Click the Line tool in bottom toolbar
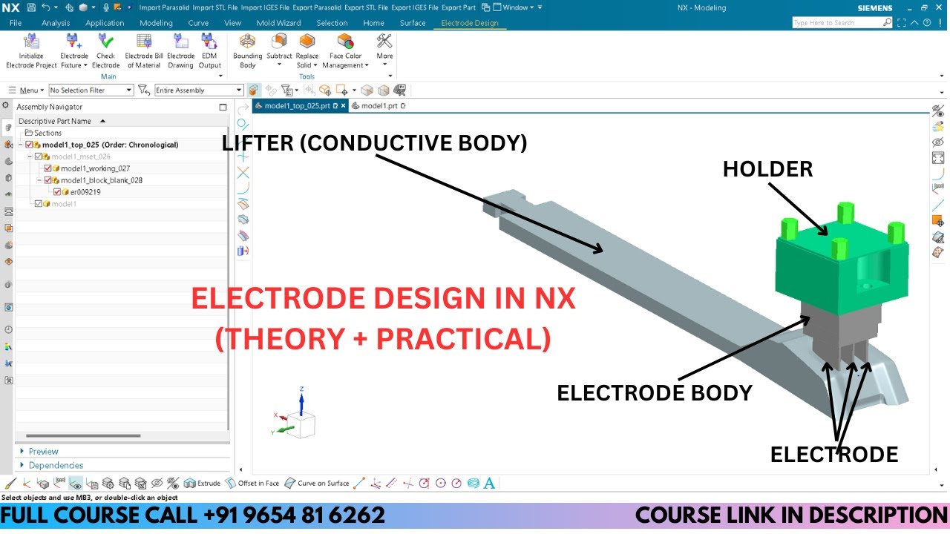The height and width of the screenshot is (534, 950). [359, 483]
